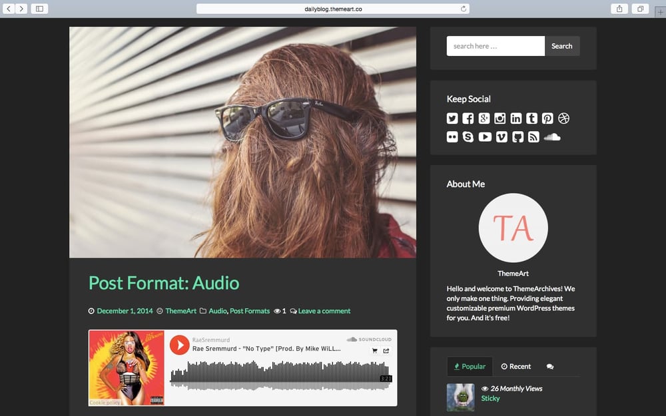This screenshot has height=416, width=666.
Task: Click the Vimeo social icon
Action: (501, 137)
